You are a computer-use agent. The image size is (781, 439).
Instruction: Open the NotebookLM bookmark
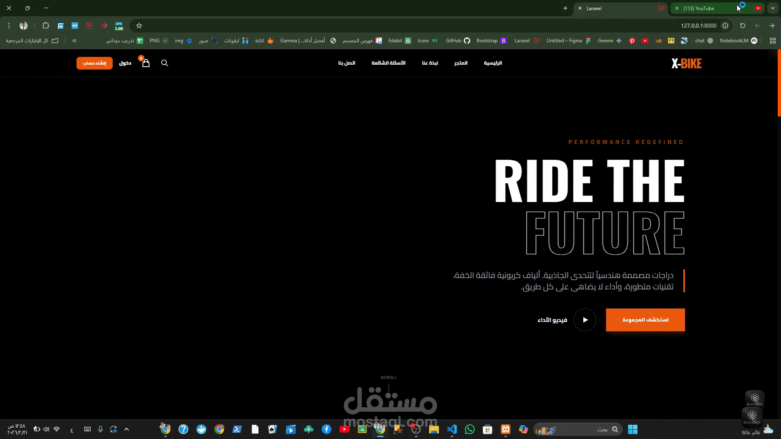pos(738,41)
